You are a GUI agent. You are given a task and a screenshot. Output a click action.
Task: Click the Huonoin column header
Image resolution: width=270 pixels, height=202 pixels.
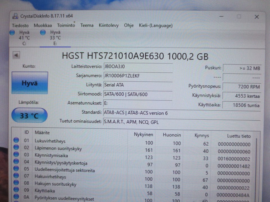coord(172,135)
